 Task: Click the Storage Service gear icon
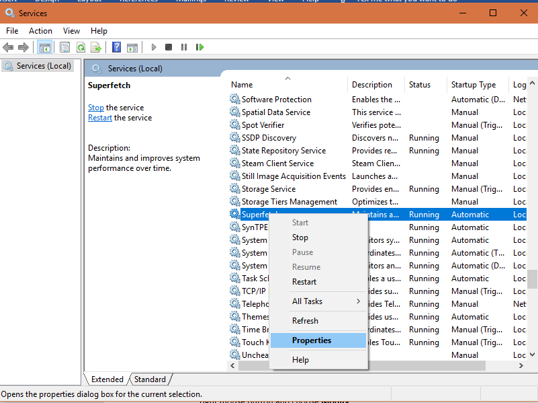[x=234, y=188]
